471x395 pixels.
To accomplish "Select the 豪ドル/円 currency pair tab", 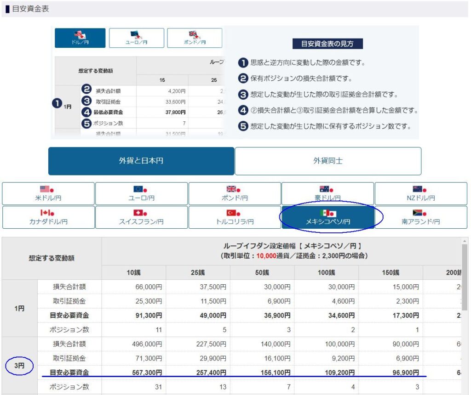I will [327, 193].
